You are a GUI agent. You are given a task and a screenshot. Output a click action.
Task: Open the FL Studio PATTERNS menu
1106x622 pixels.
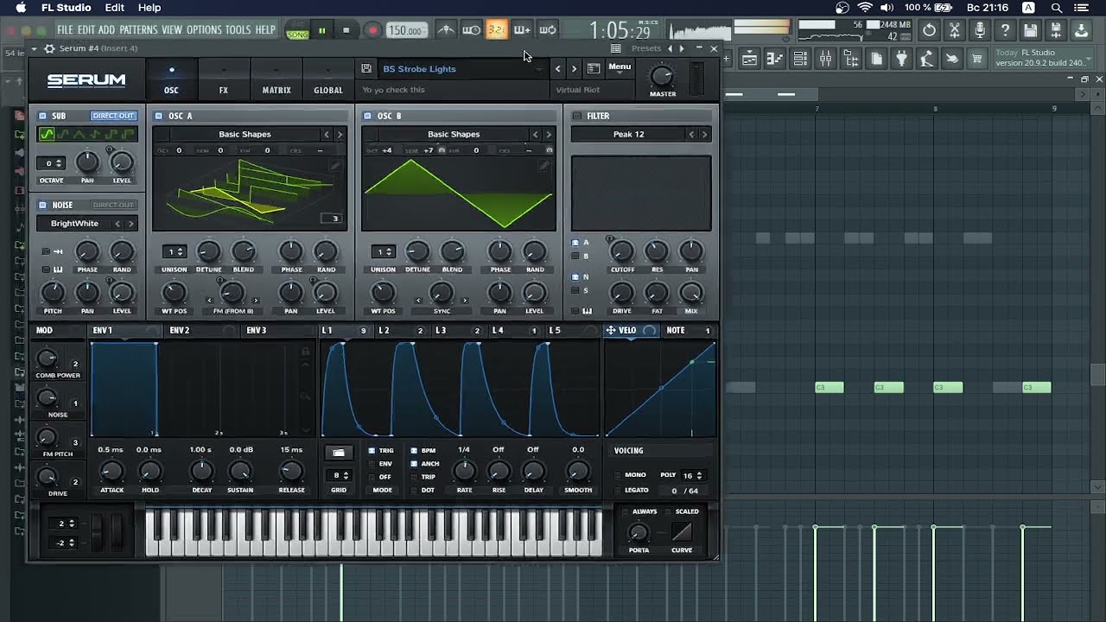point(138,30)
